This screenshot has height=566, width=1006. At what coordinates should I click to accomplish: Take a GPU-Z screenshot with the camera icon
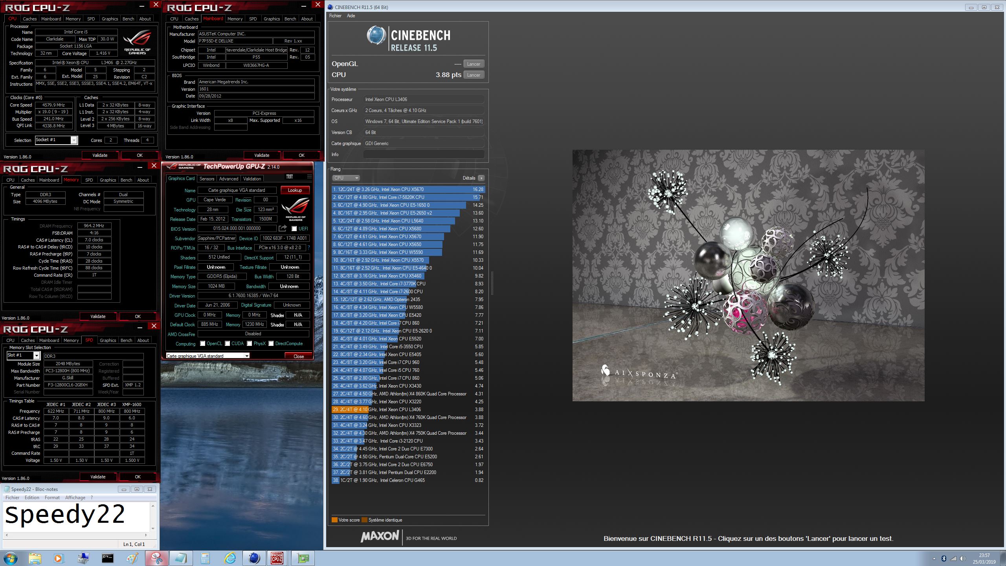pyautogui.click(x=290, y=177)
